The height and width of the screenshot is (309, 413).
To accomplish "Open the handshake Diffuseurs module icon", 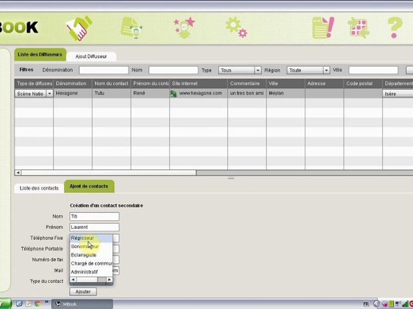I will (x=79, y=28).
